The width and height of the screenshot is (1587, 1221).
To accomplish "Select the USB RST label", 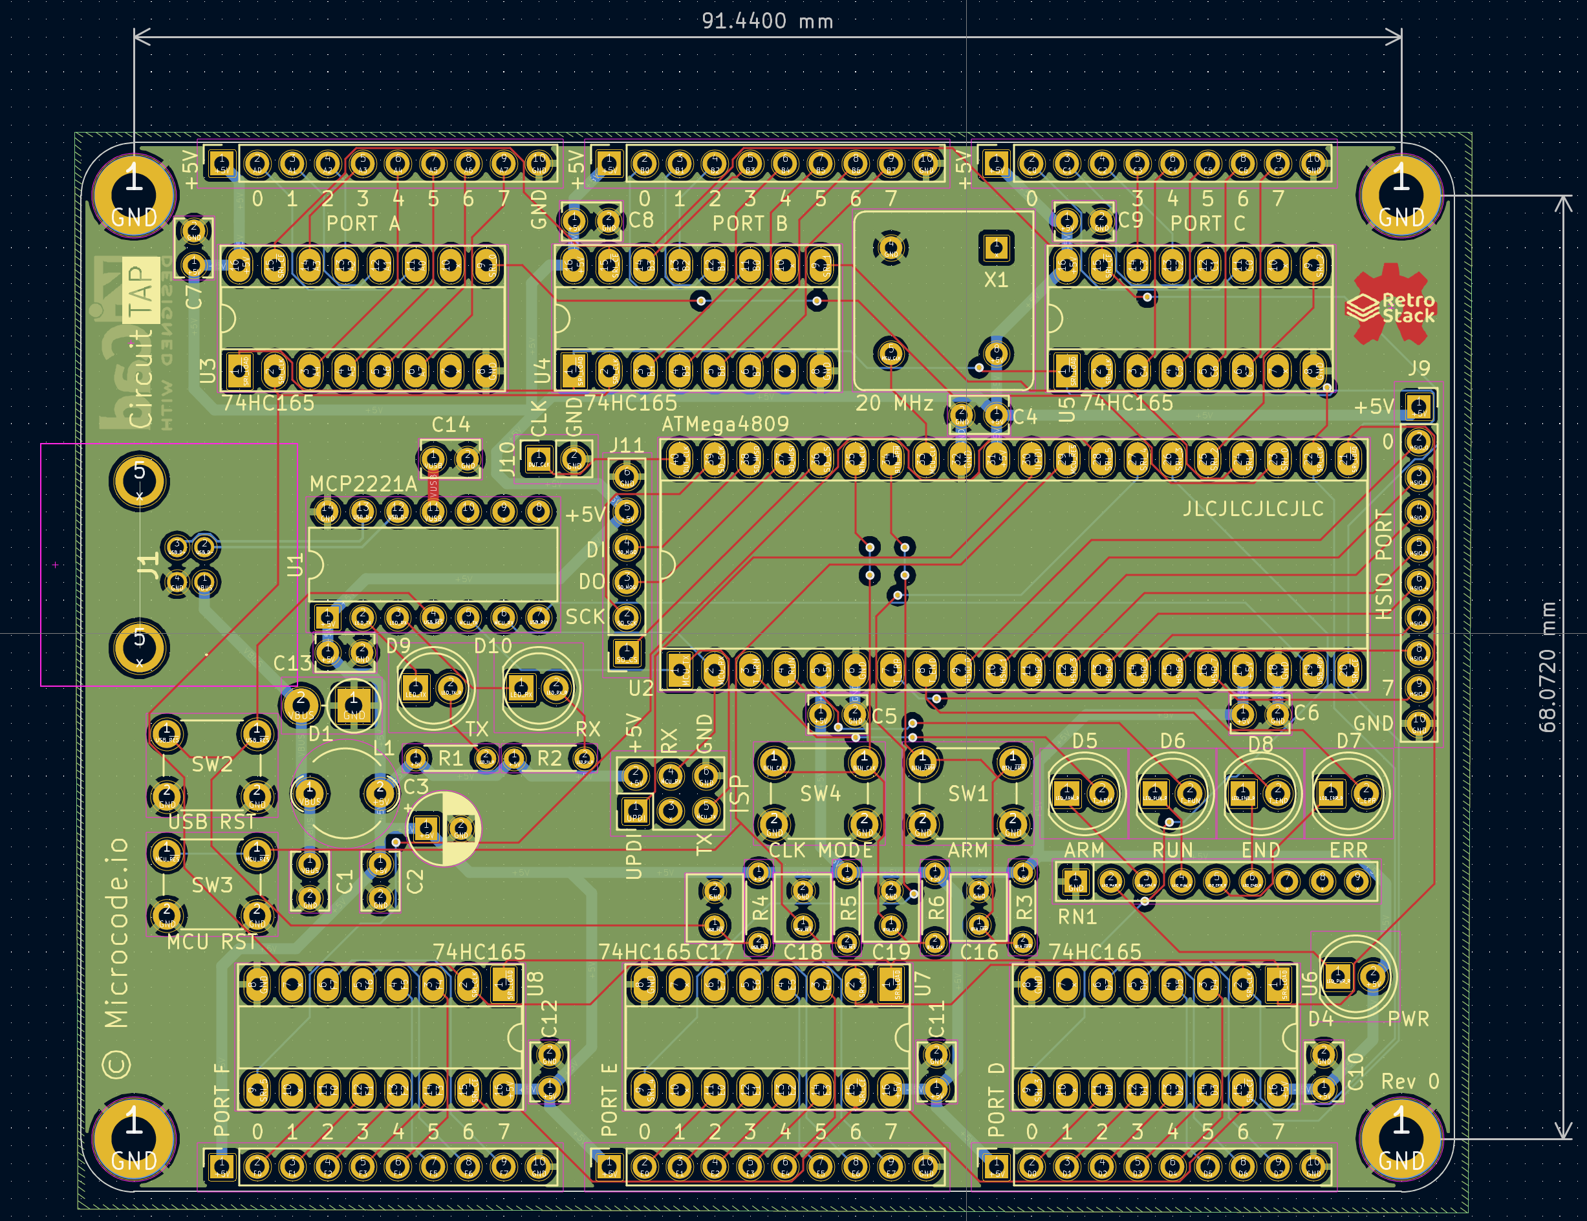I will (211, 822).
